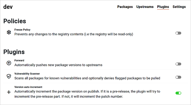This screenshot has width=191, height=105.
Task: Go to the Settings tab
Action: click(x=179, y=7)
